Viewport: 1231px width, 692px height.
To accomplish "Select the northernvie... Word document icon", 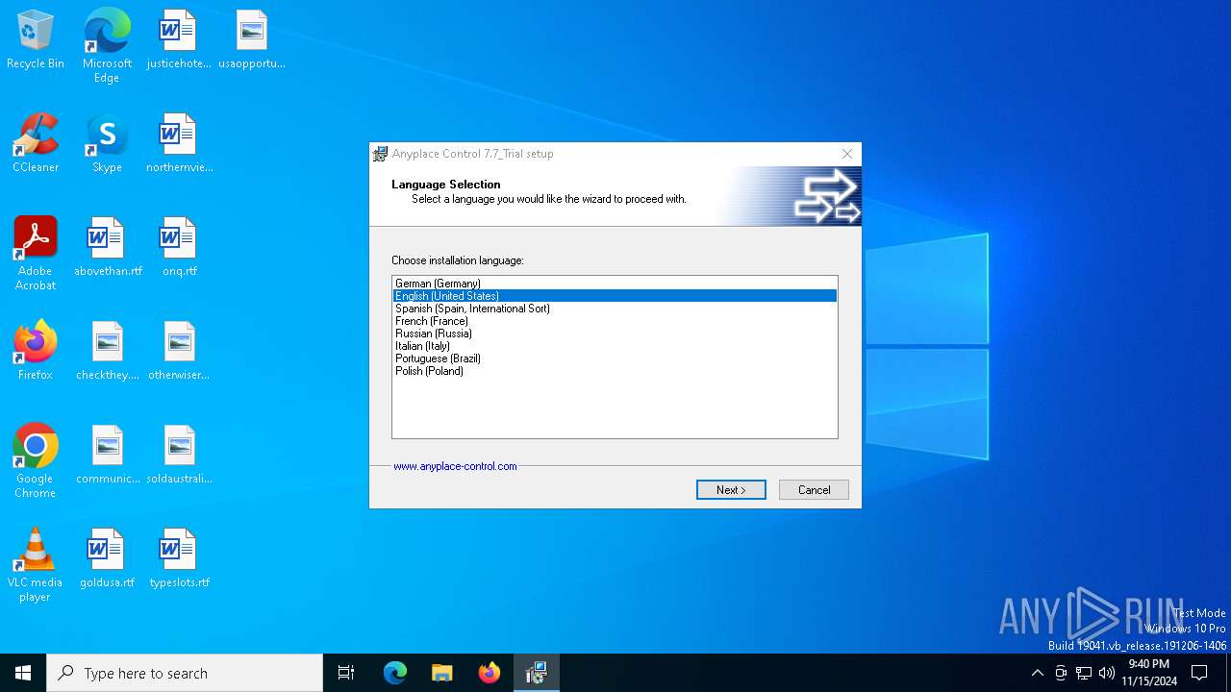I will click(179, 144).
